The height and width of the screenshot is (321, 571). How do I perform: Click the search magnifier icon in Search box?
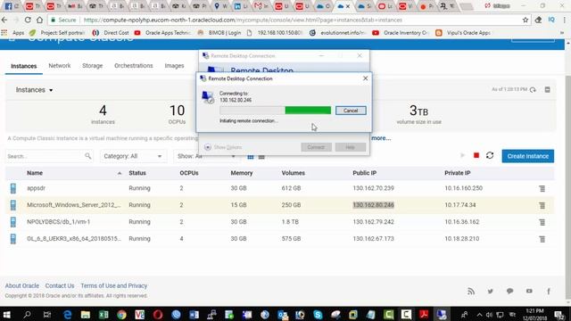pos(87,156)
